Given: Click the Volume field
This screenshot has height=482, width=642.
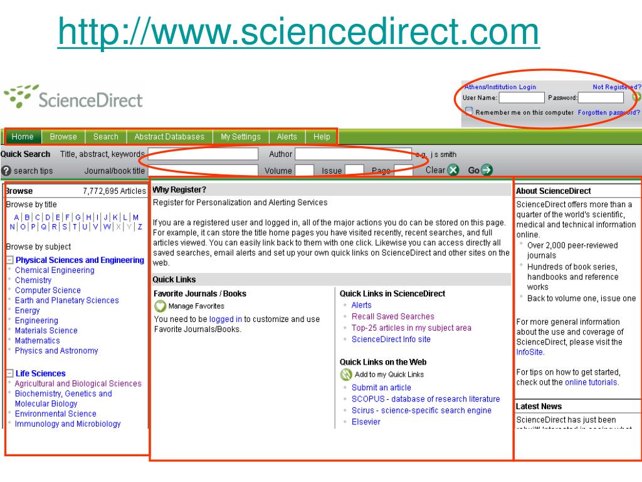Looking at the screenshot, I should coord(305,171).
